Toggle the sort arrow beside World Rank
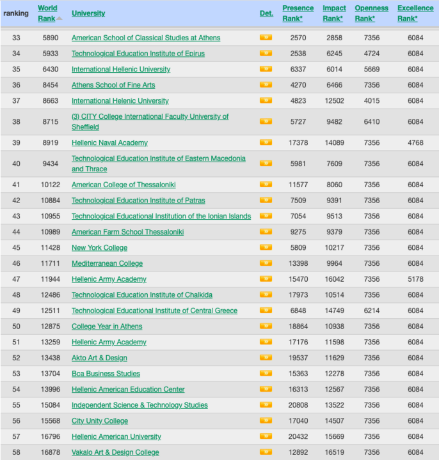The width and height of the screenshot is (439, 460). tap(60, 19)
